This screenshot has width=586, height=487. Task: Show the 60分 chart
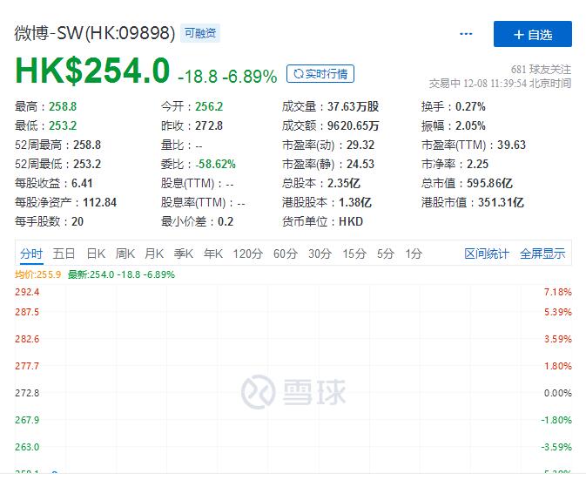pyautogui.click(x=285, y=254)
